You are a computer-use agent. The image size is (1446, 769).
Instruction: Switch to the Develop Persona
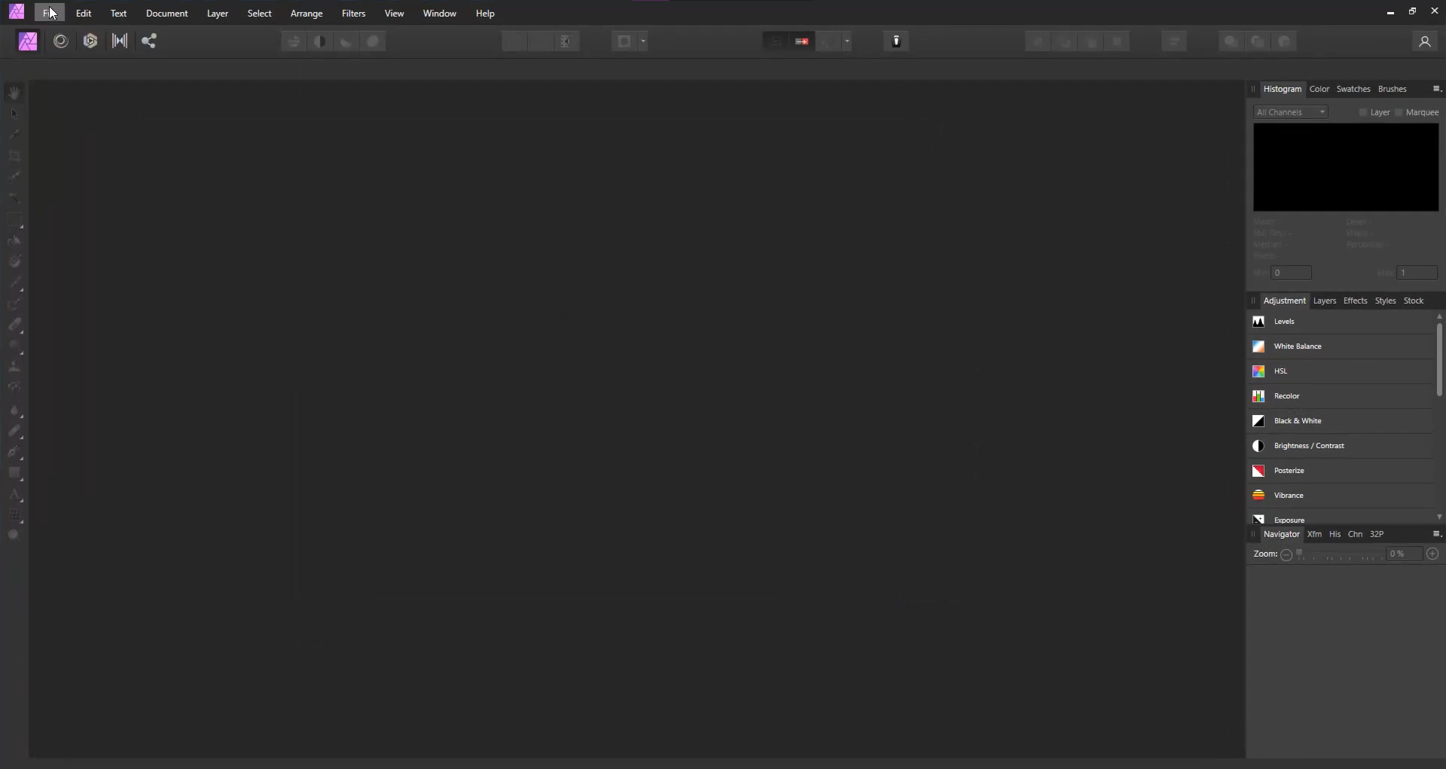coord(90,41)
